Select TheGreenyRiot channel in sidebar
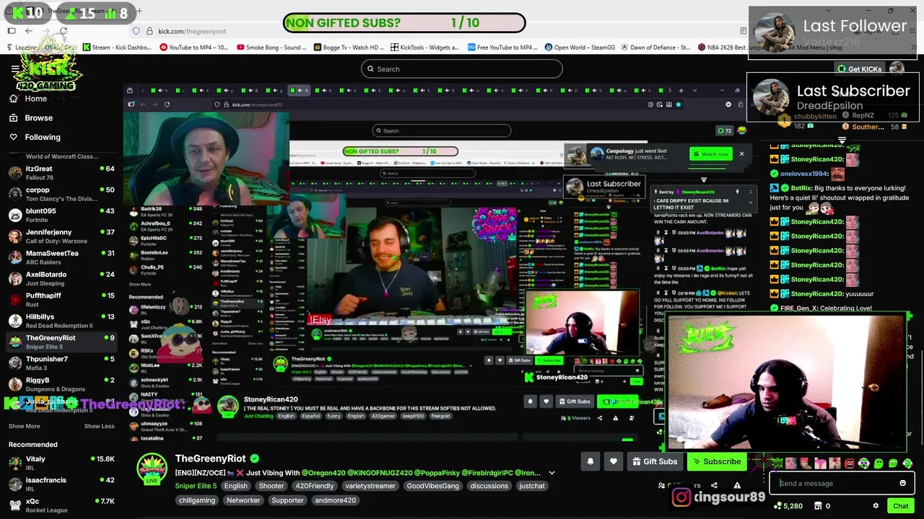 61,342
